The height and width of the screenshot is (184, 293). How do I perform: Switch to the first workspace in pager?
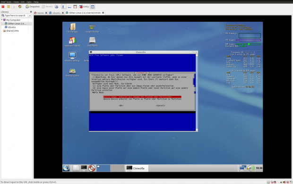103,168
